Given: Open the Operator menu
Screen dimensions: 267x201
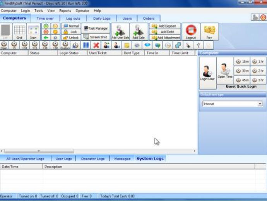Looking at the screenshot, I should click(x=82, y=10).
